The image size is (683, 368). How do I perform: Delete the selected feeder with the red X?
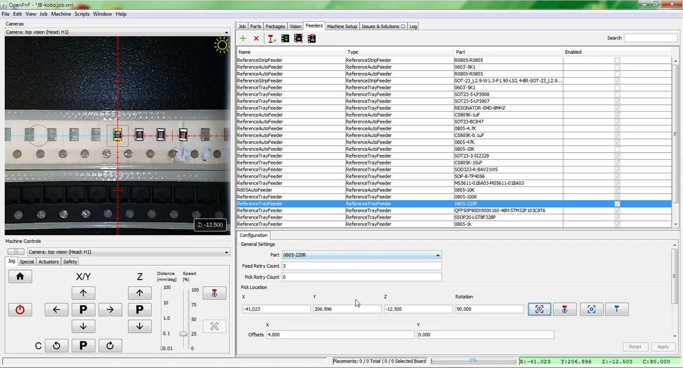point(256,39)
